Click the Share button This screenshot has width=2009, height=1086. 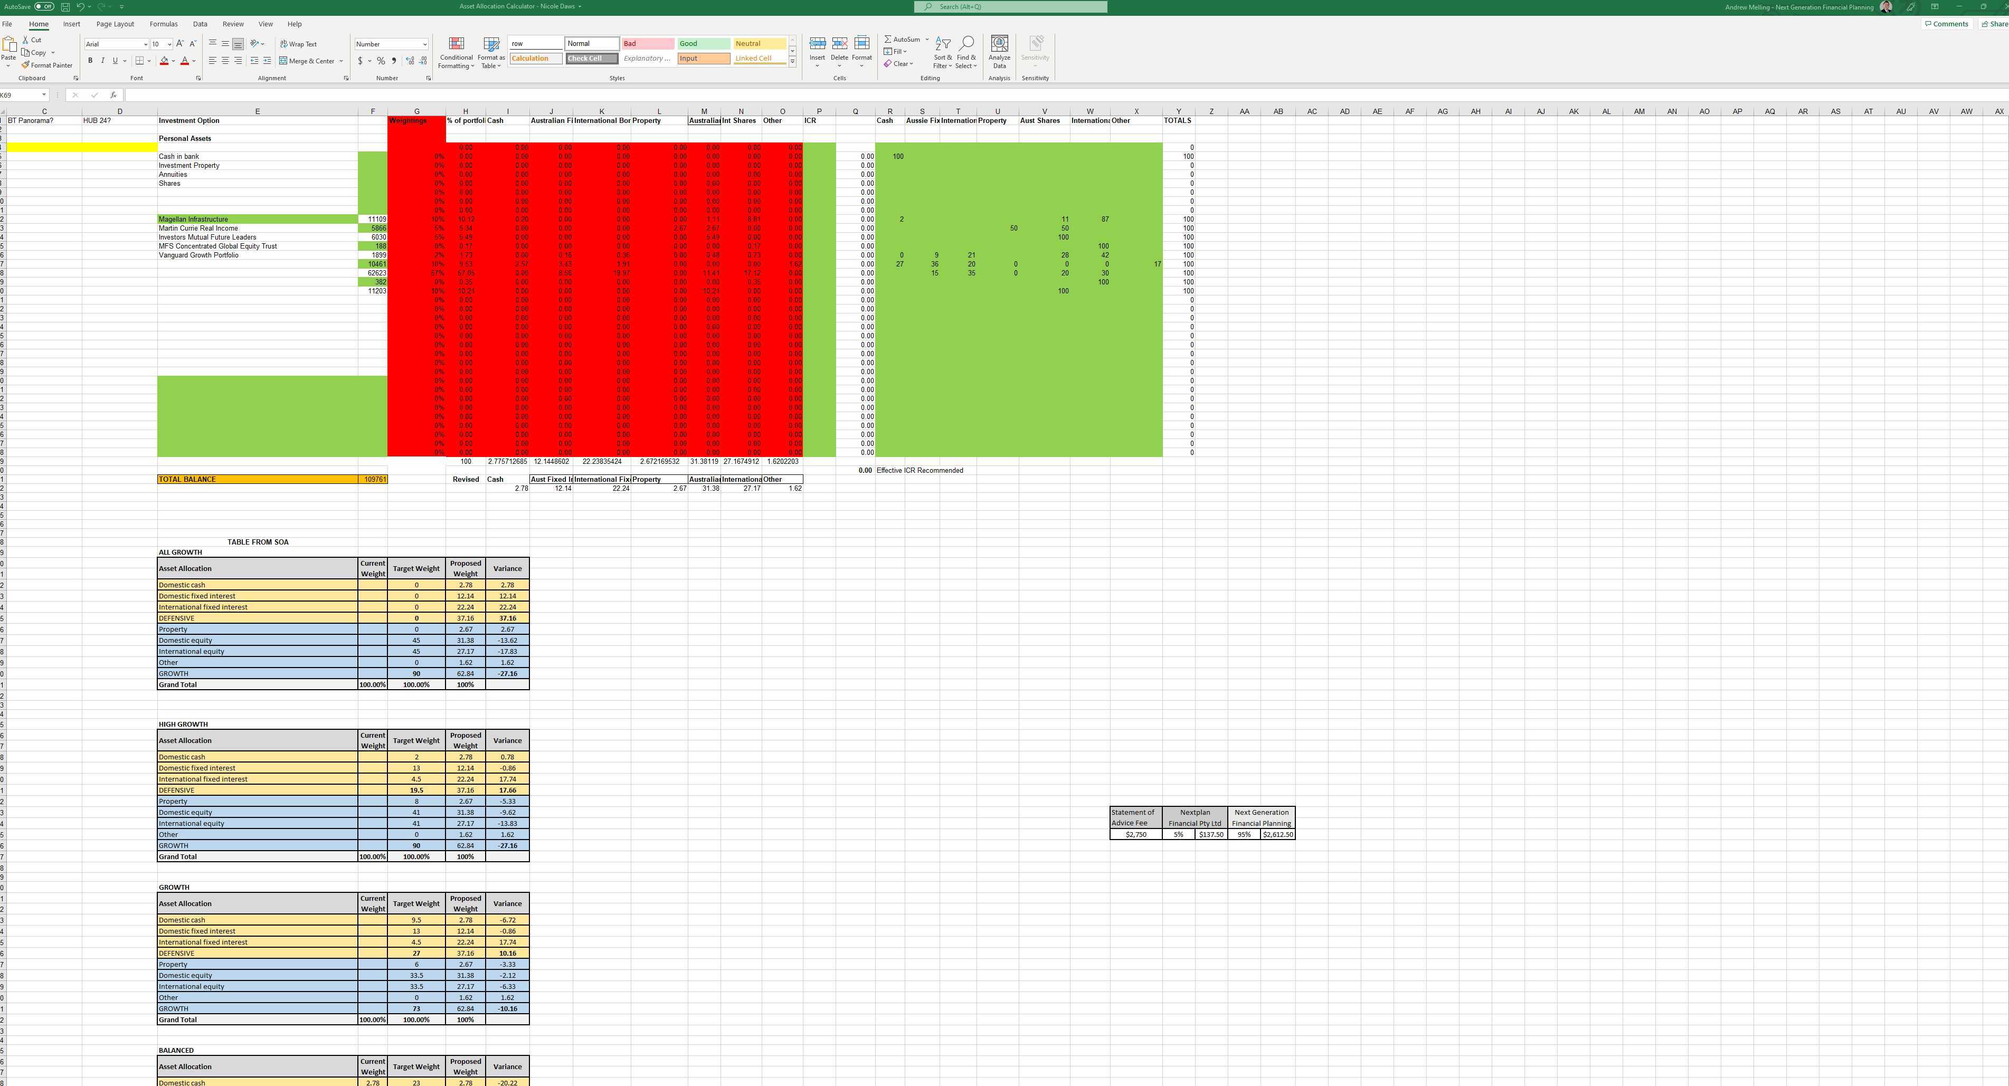pos(1996,23)
